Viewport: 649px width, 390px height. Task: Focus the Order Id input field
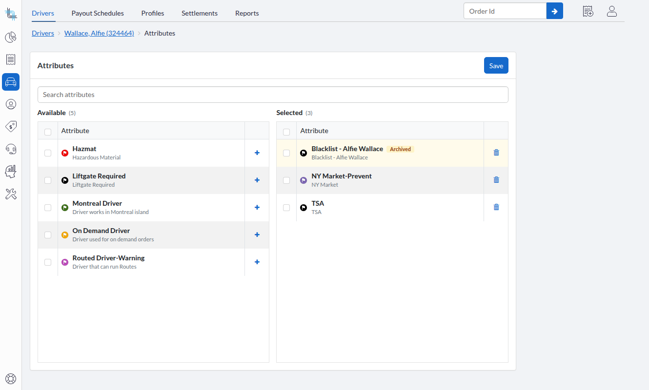click(505, 11)
